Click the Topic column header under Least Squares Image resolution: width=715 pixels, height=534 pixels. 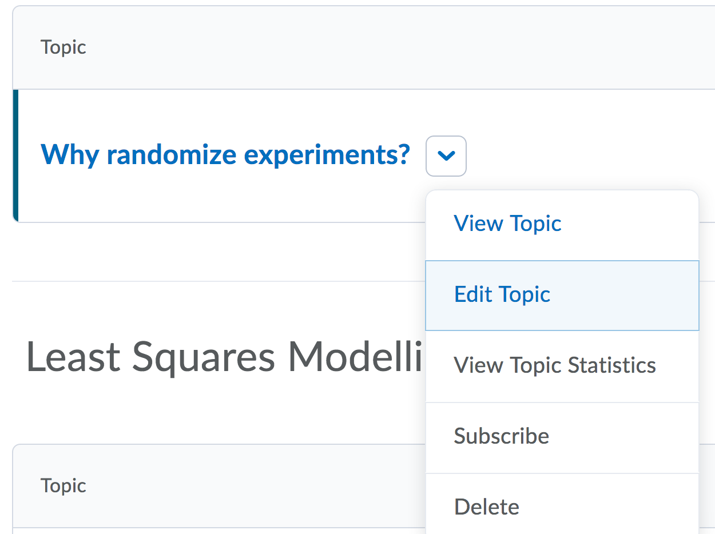(63, 485)
